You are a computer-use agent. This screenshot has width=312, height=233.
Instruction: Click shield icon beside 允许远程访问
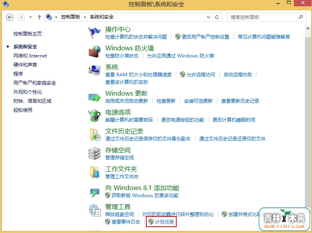click(x=183, y=74)
